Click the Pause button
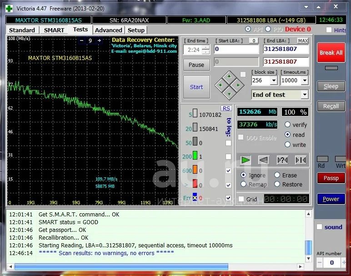This screenshot has width=351, height=276. [196, 65]
